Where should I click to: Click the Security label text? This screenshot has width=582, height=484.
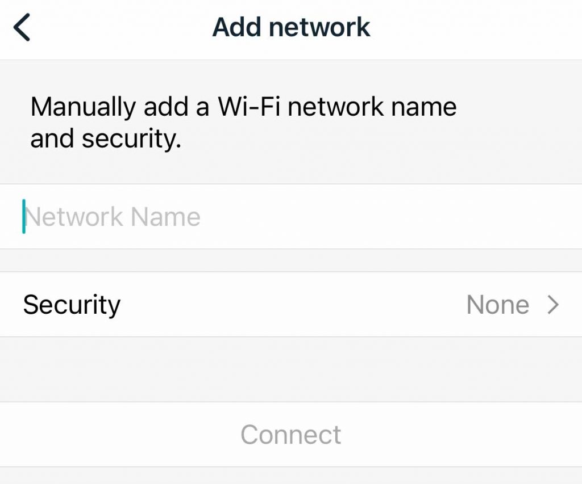point(72,305)
